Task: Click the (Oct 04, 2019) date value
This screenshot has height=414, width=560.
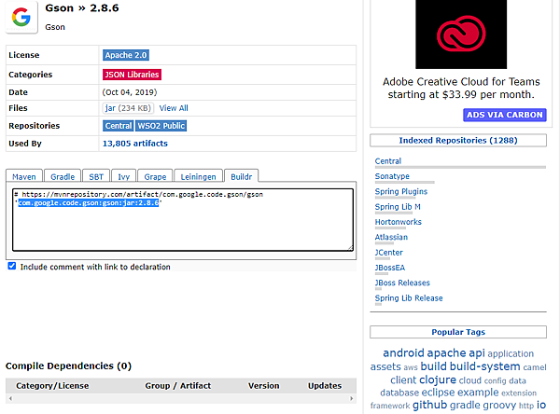Action: (130, 92)
